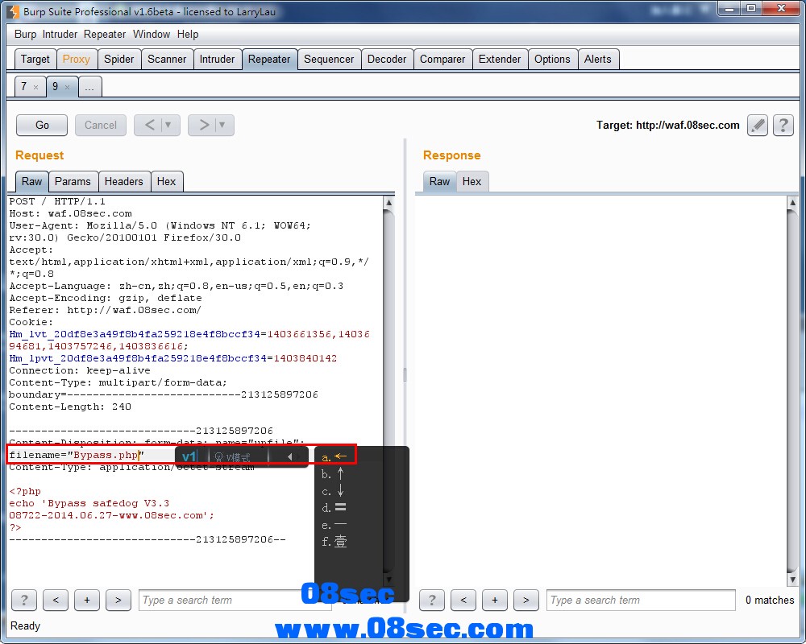Switch to the Target tab
The height and width of the screenshot is (644, 806).
[x=35, y=59]
